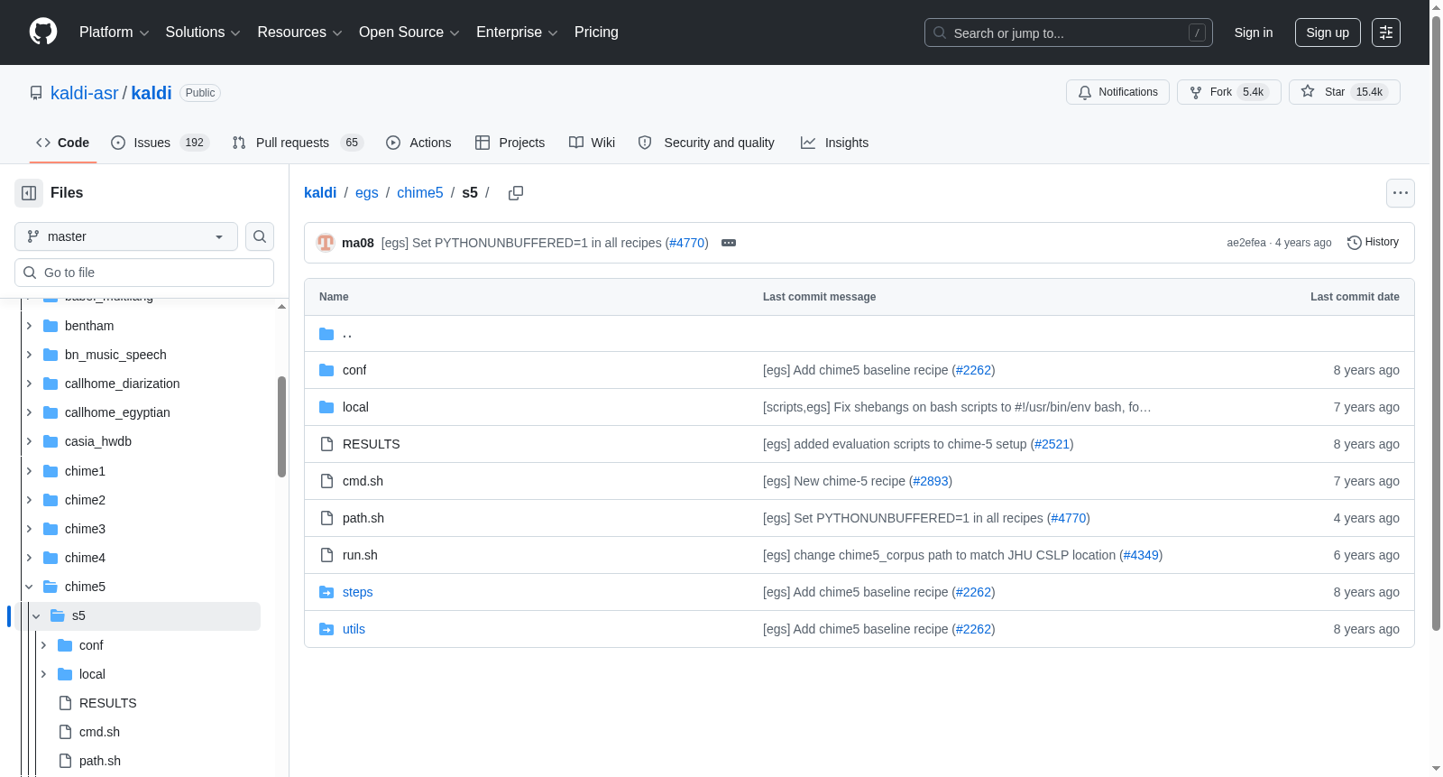This screenshot has width=1443, height=777.
Task: Focus the Go to file input
Action: tap(144, 273)
